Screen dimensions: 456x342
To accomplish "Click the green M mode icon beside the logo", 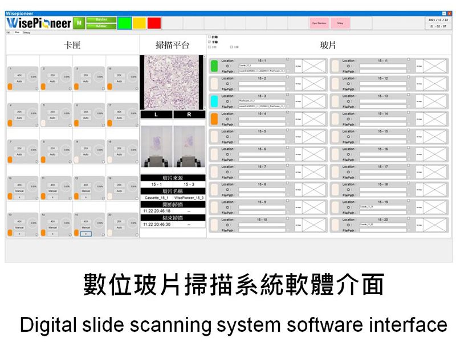I will [79, 22].
